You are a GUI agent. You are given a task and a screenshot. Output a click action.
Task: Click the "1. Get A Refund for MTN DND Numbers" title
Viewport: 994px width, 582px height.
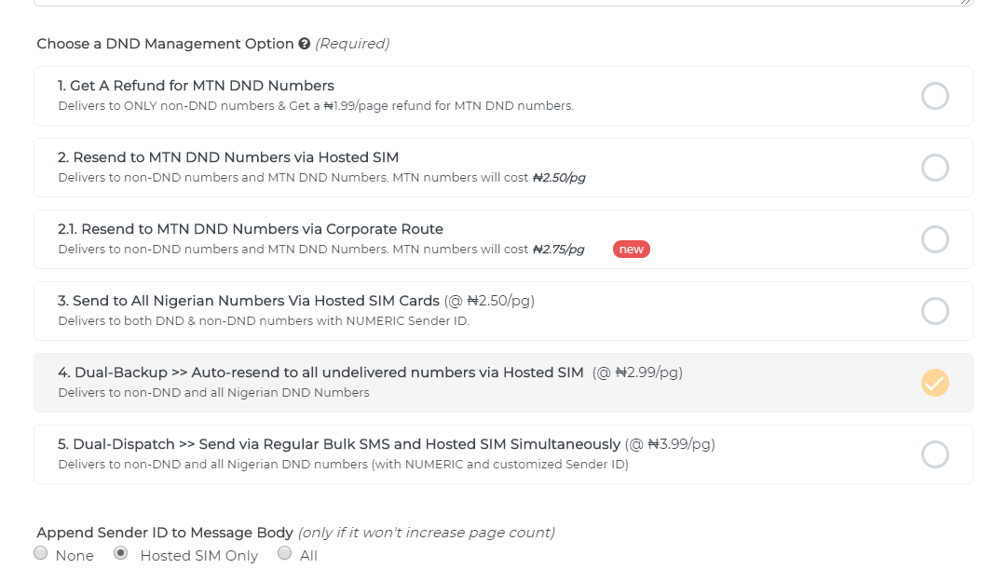click(x=196, y=86)
